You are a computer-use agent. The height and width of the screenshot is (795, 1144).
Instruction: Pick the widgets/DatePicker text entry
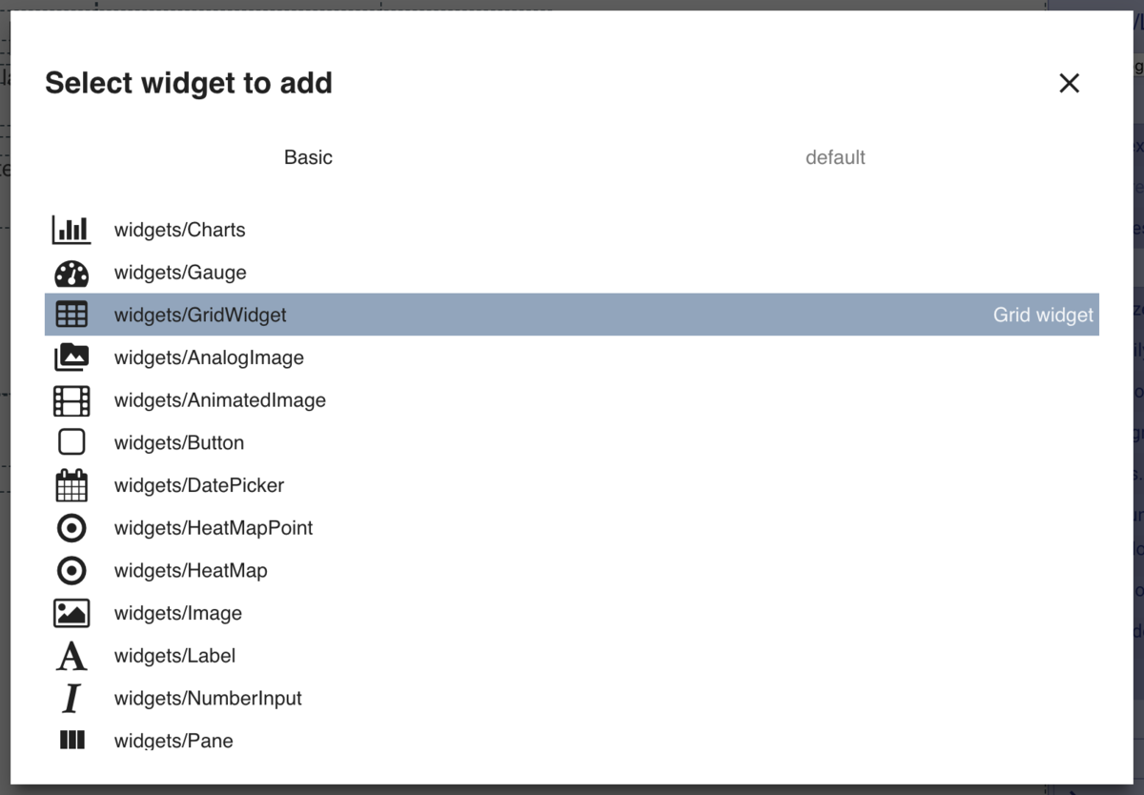(199, 485)
